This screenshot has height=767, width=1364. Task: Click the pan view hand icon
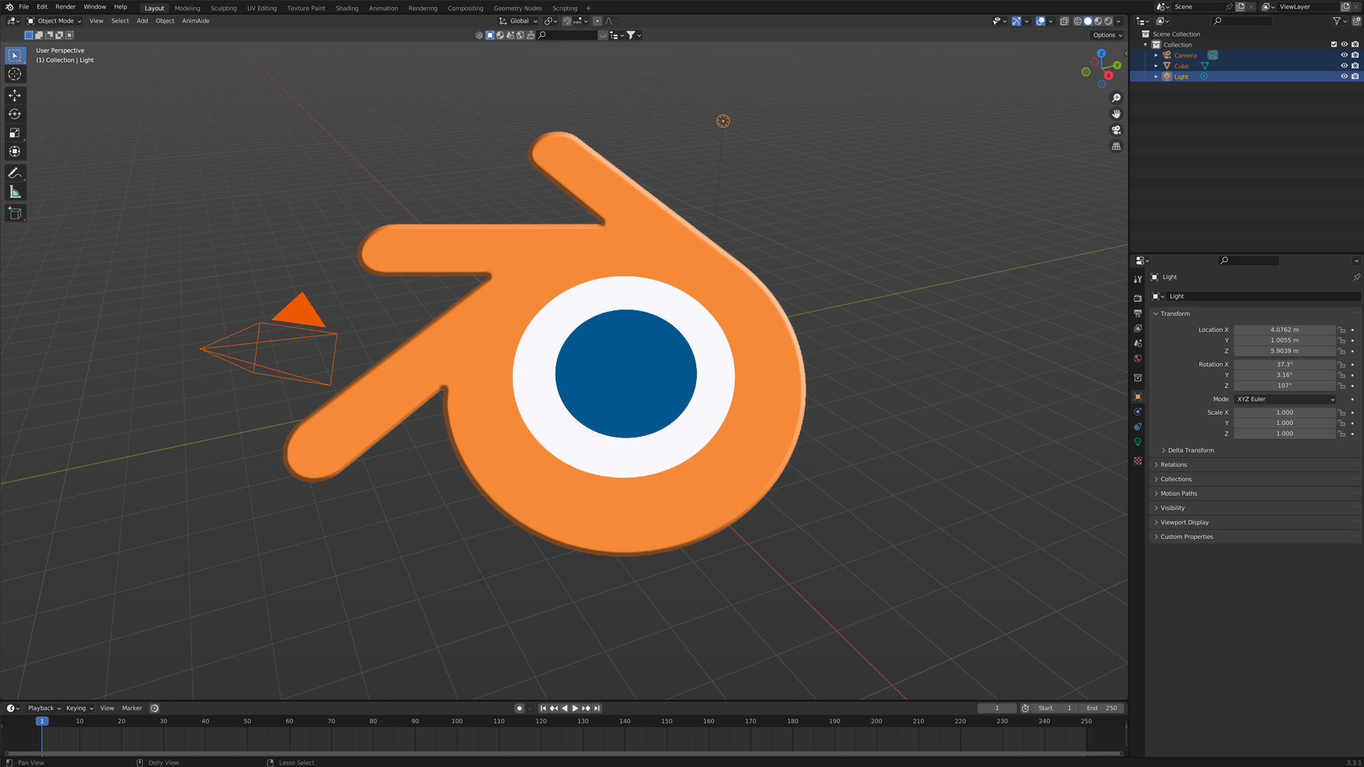1116,114
